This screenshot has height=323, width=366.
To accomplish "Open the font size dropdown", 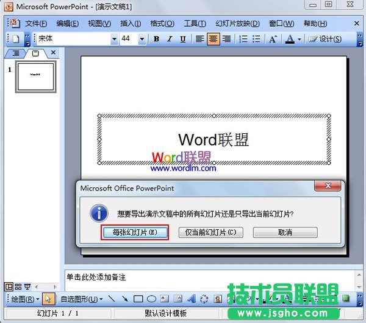I will coord(142,39).
